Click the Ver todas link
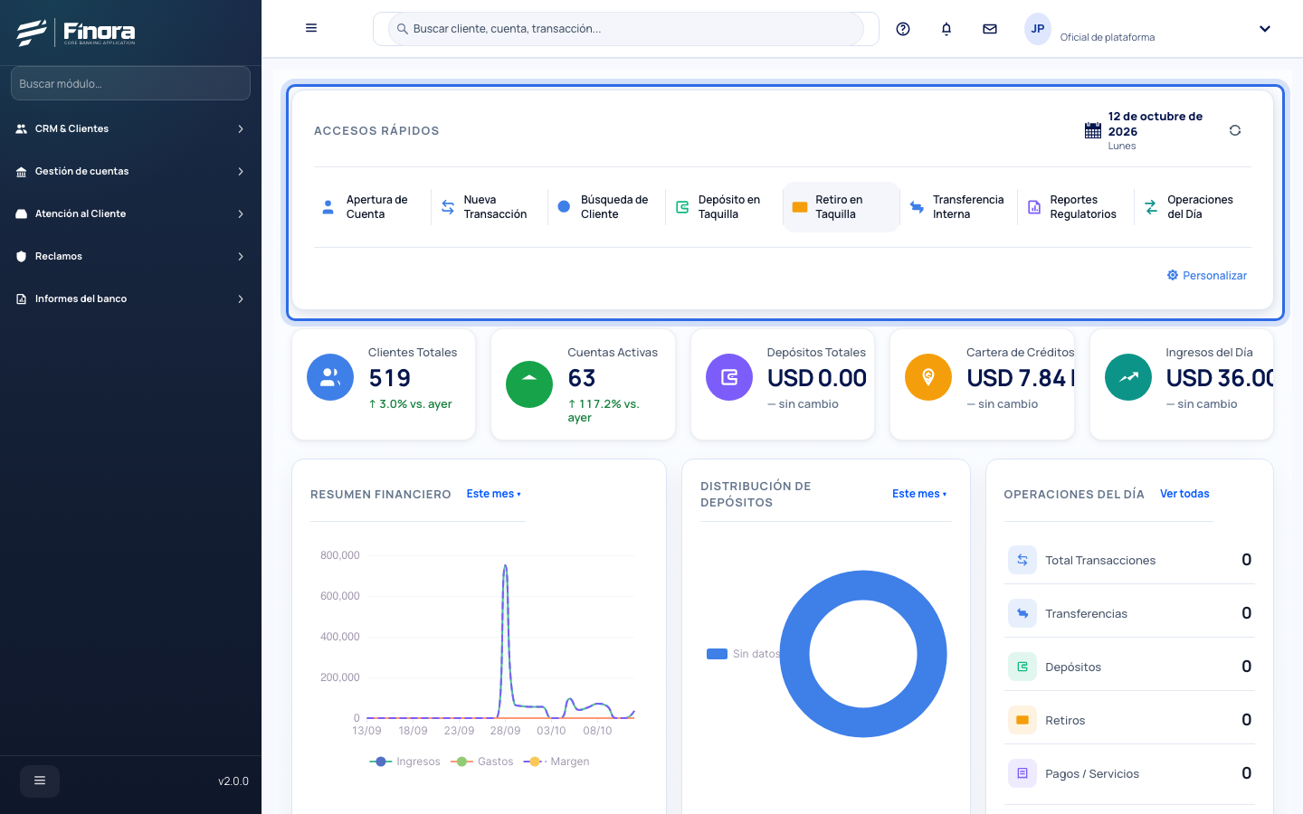Screen dimensions: 1303x814 (x=1184, y=494)
